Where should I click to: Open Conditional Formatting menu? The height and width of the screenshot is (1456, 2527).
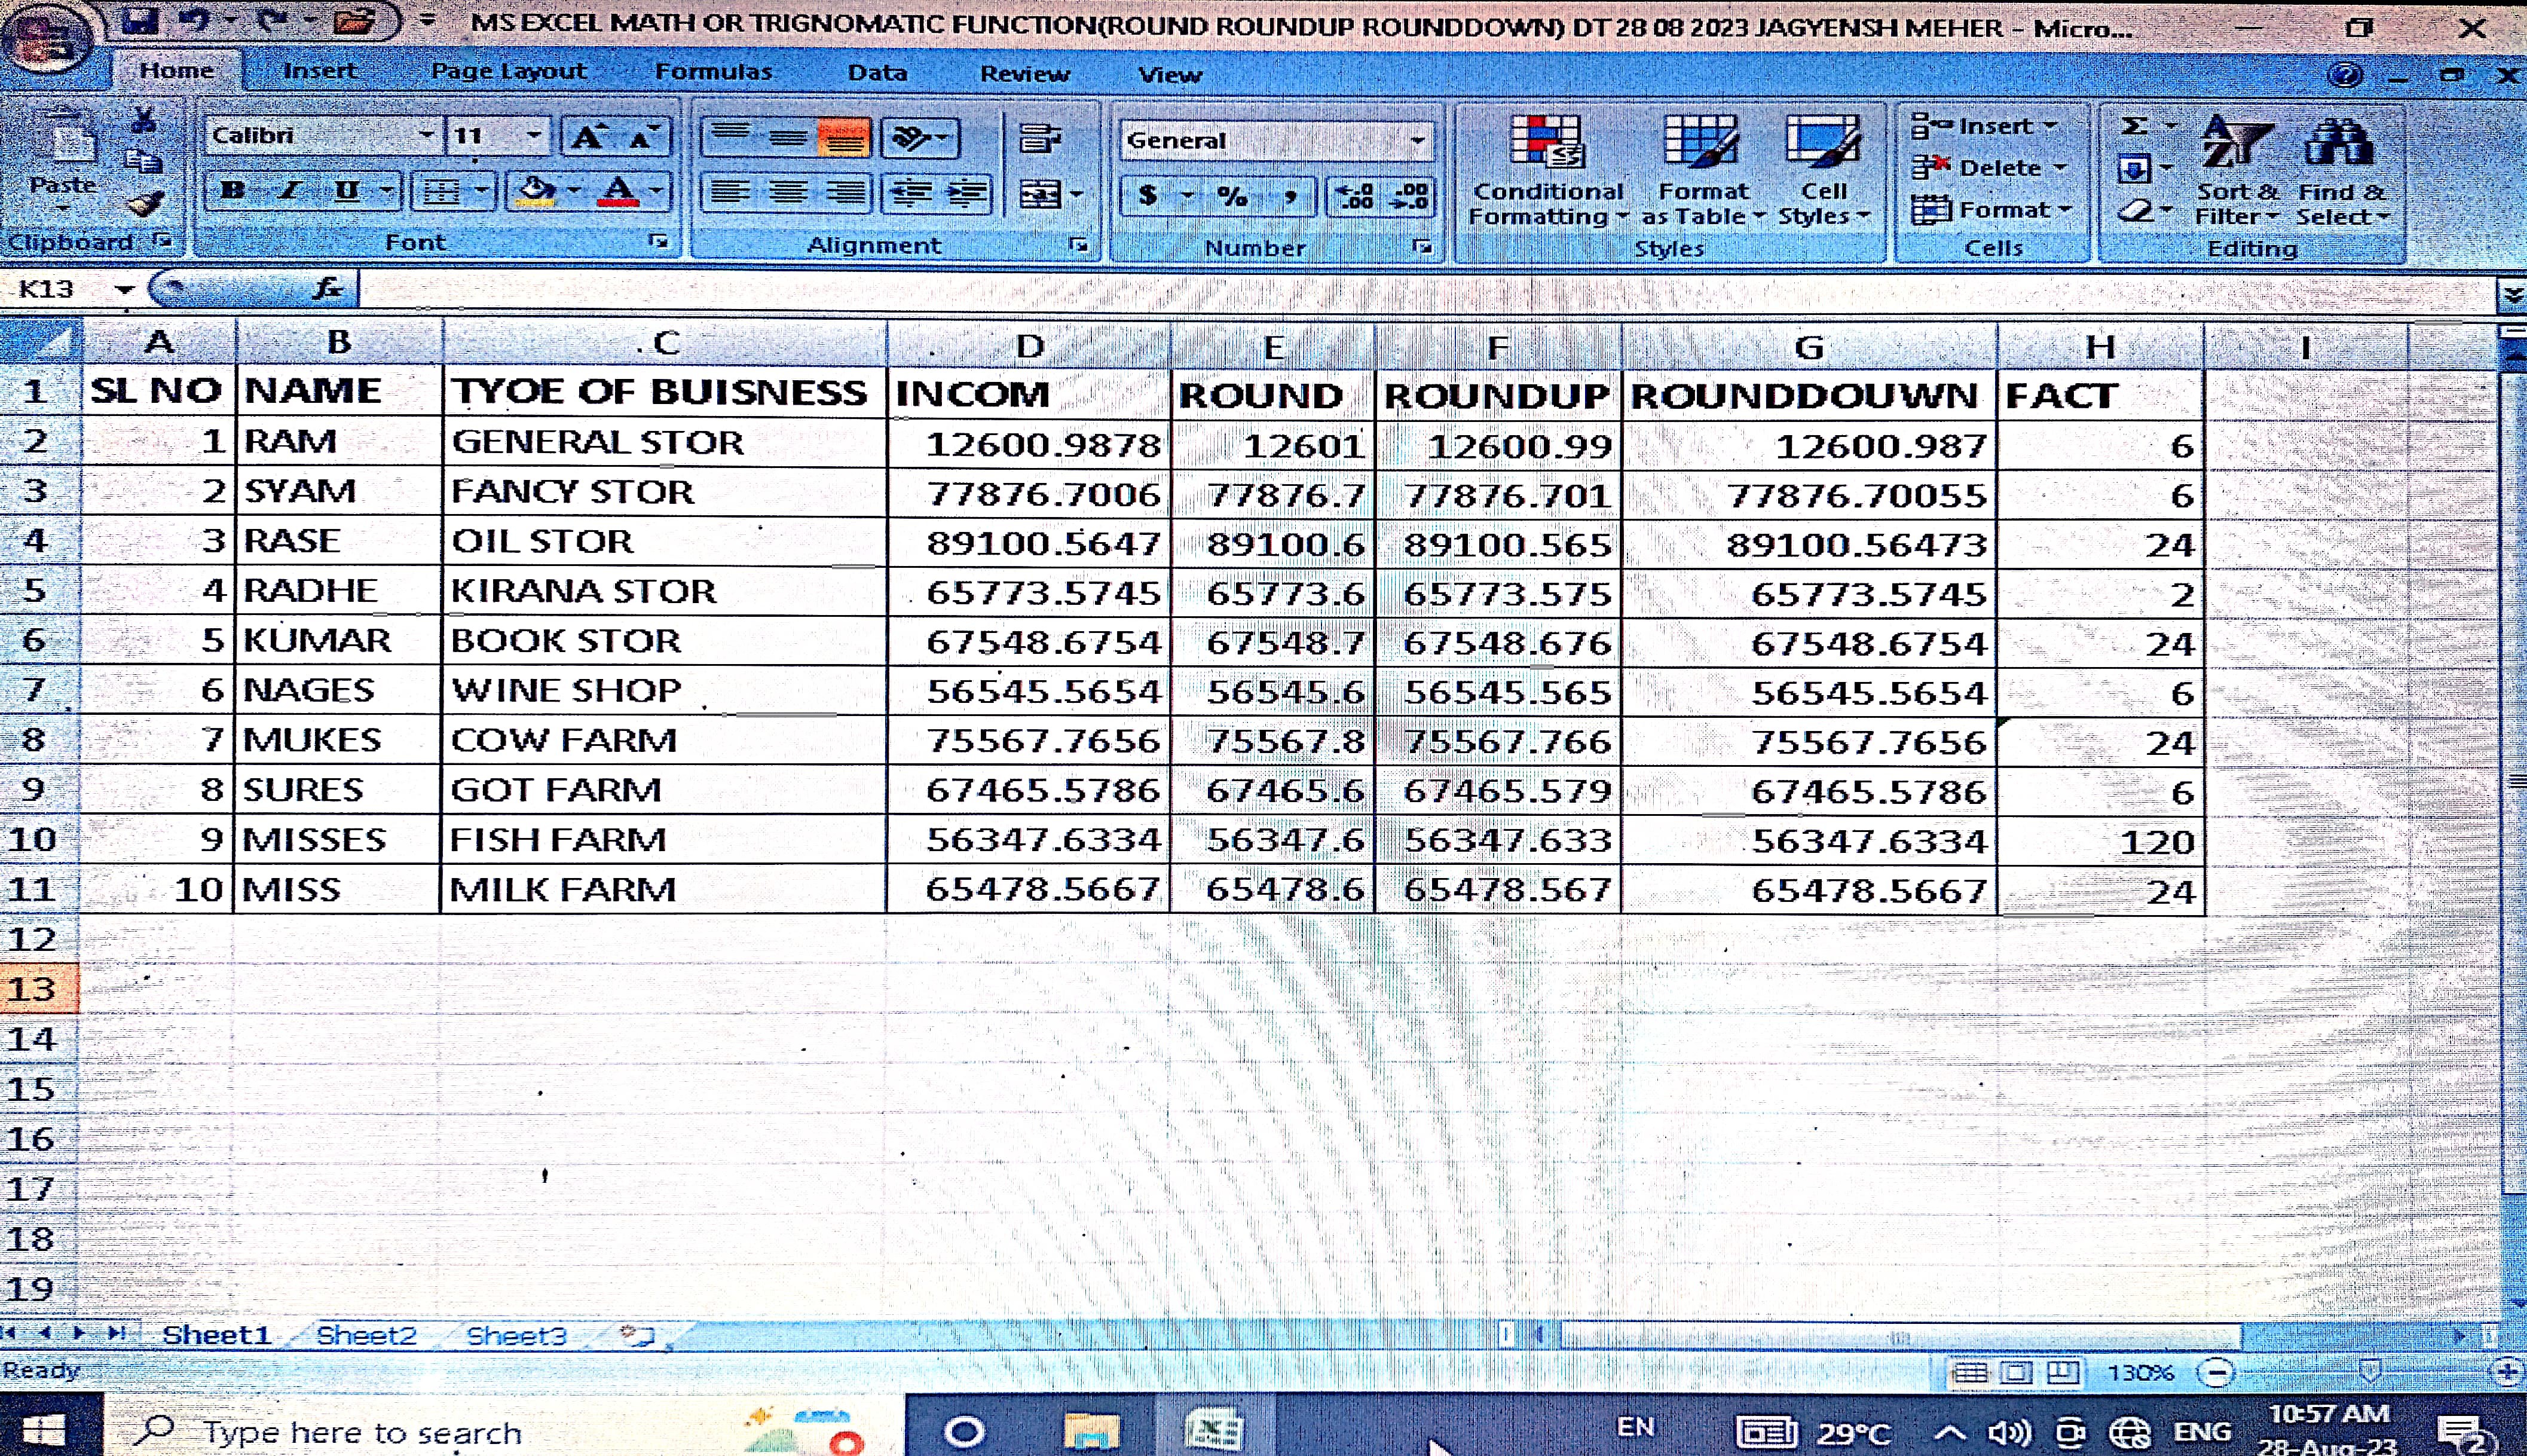tap(1547, 170)
